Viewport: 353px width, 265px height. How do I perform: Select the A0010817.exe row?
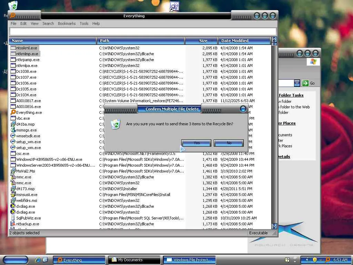click(141, 100)
